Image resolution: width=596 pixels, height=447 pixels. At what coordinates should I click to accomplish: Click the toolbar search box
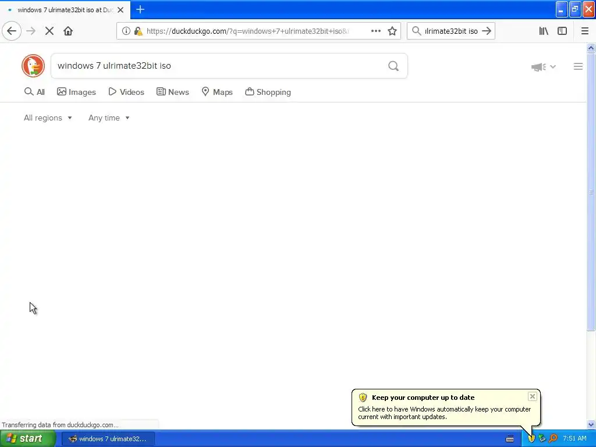[451, 31]
